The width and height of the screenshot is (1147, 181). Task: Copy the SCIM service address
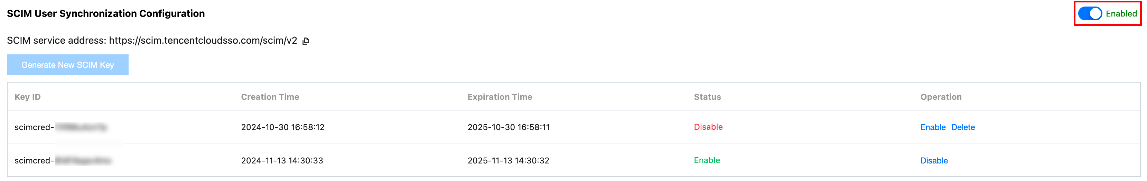click(306, 41)
